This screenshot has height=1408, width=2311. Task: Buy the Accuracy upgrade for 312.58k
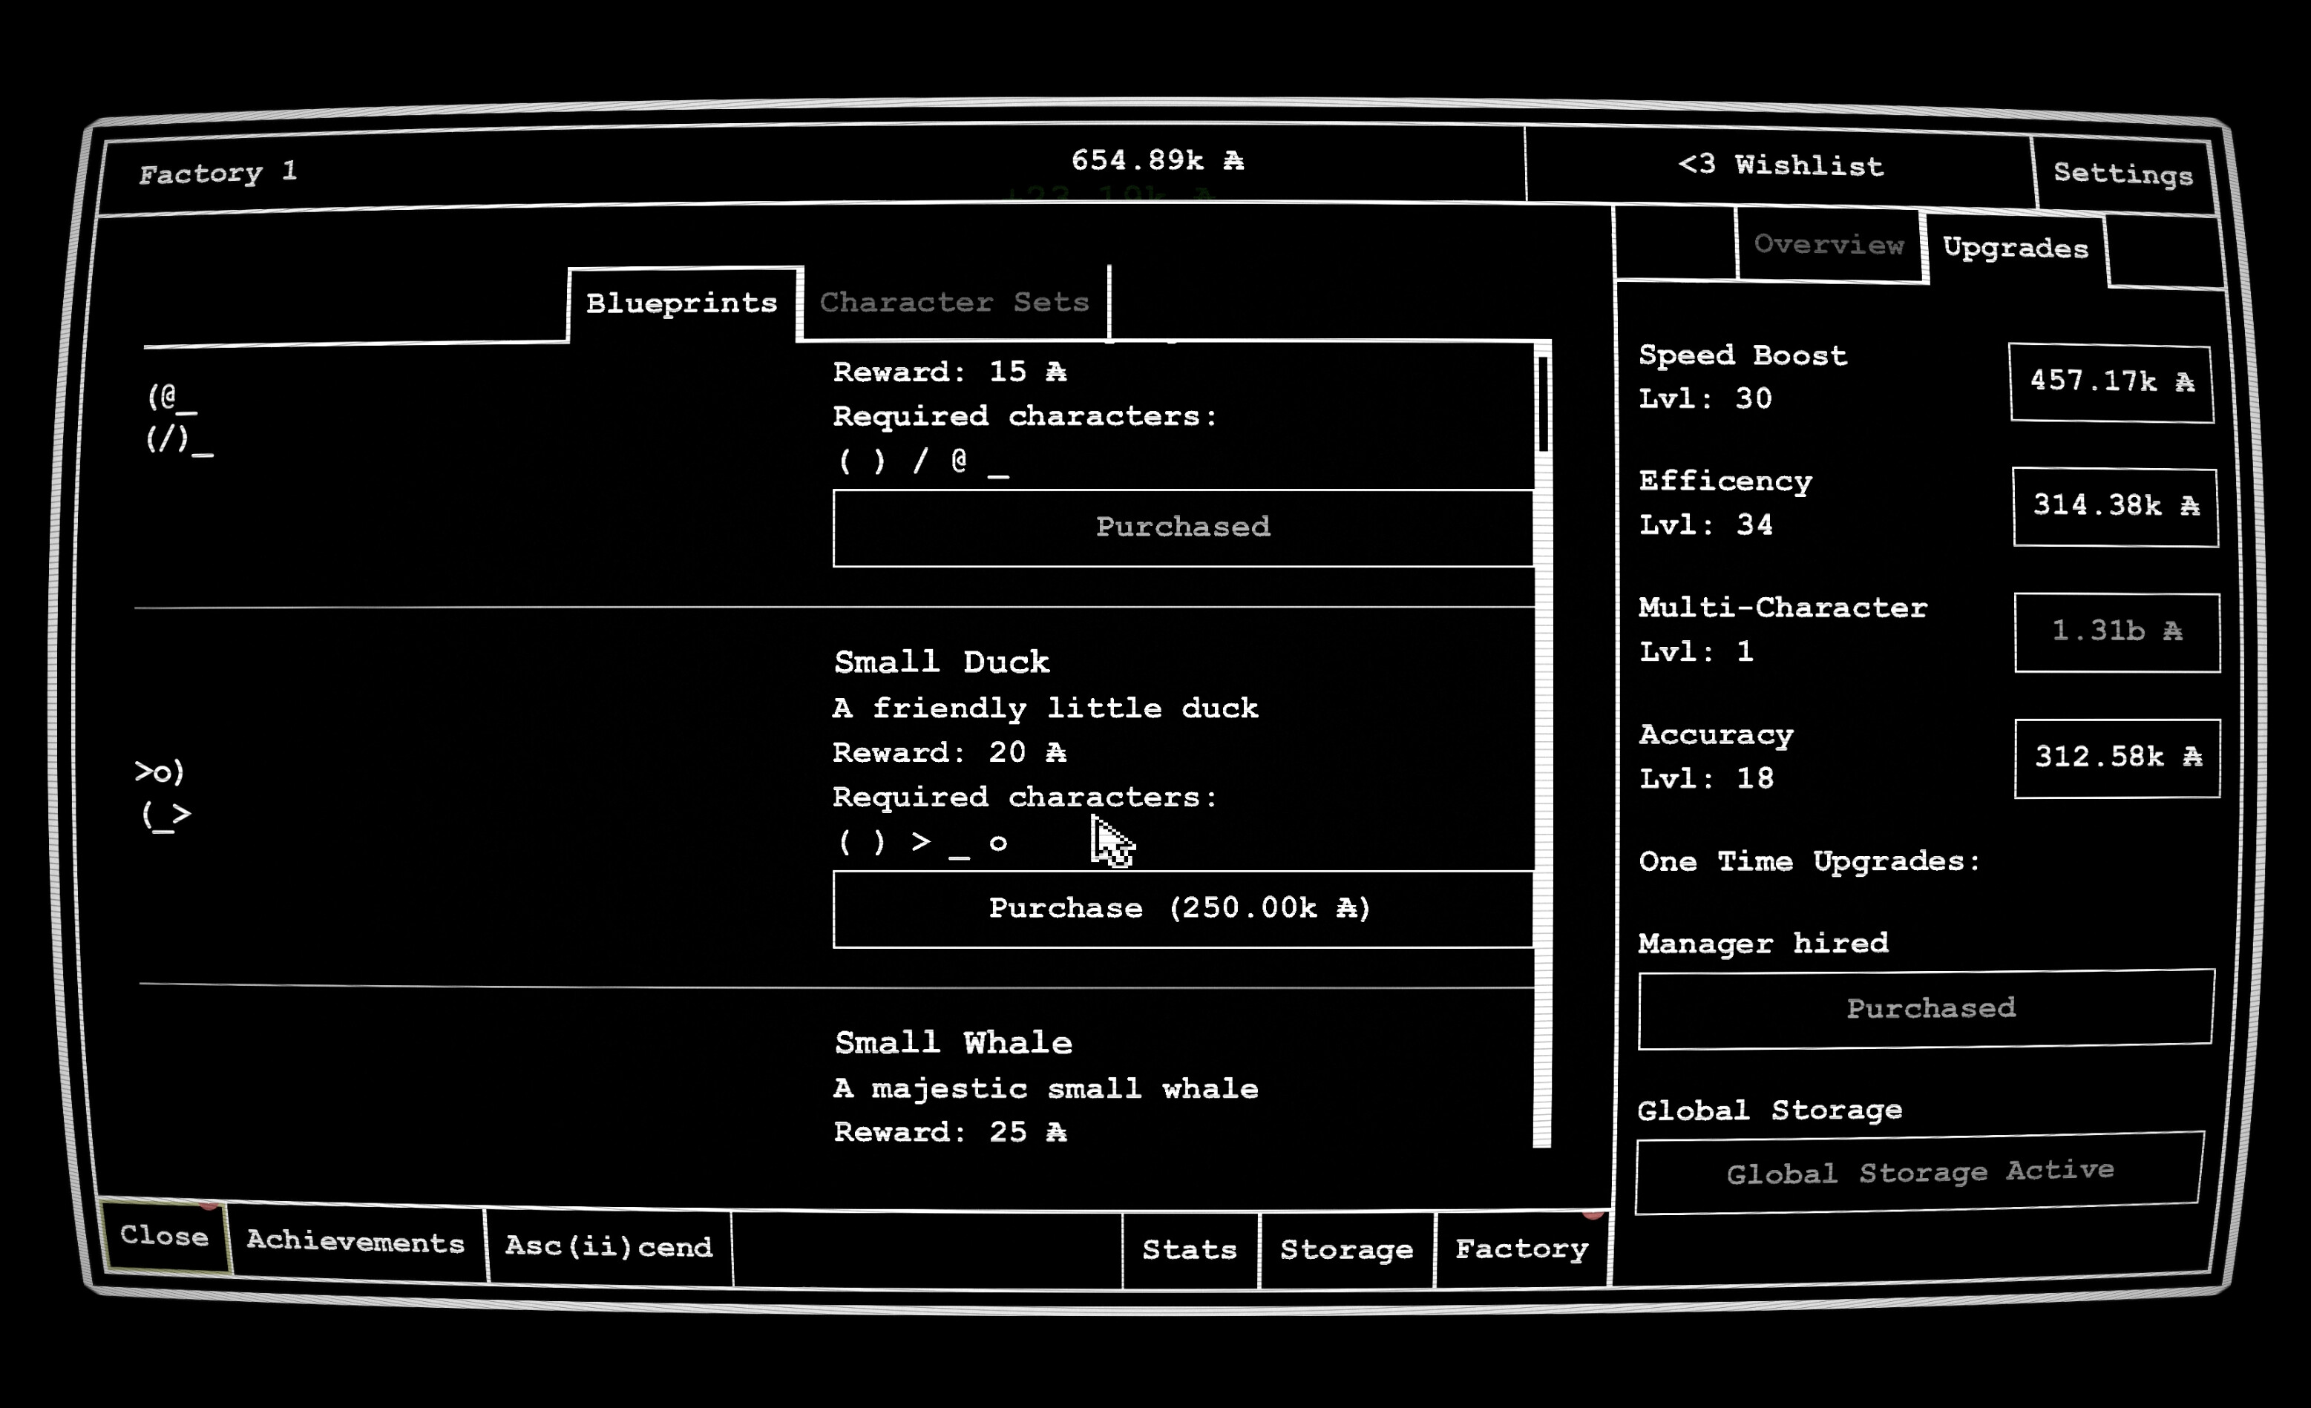point(2117,757)
